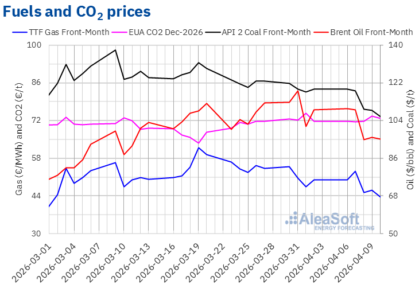Click the 140 tick on right axis
Image resolution: width=419 pixels, height=292 pixels.
click(396, 45)
